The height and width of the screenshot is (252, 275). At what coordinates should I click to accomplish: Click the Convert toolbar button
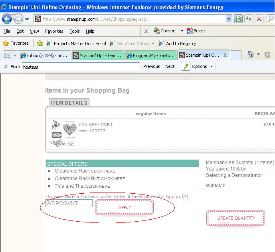[x=165, y=31]
